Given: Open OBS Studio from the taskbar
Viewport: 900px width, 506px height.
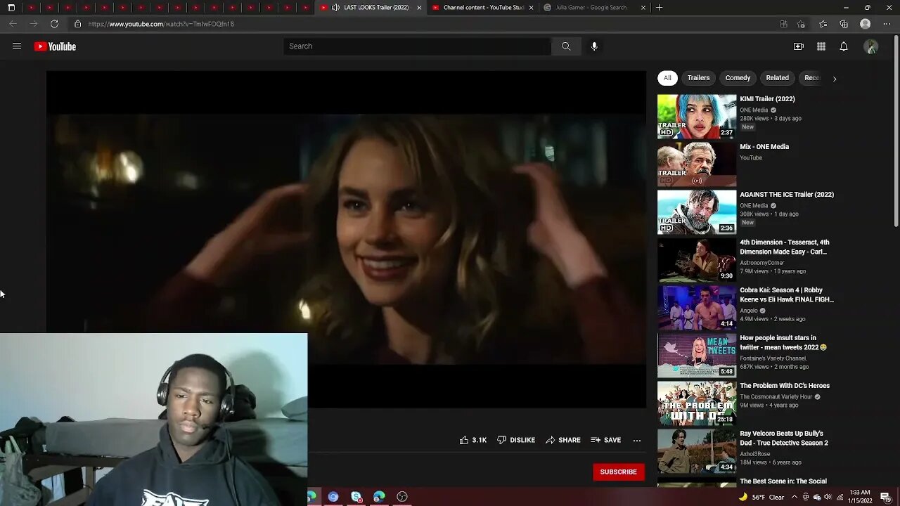Looking at the screenshot, I should (x=402, y=497).
